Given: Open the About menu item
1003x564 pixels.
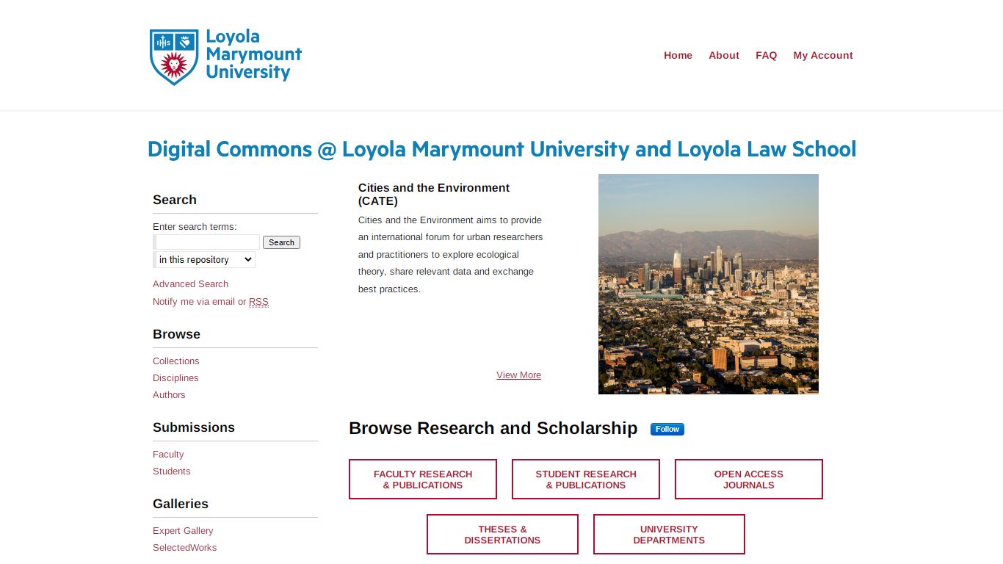Looking at the screenshot, I should click(723, 55).
